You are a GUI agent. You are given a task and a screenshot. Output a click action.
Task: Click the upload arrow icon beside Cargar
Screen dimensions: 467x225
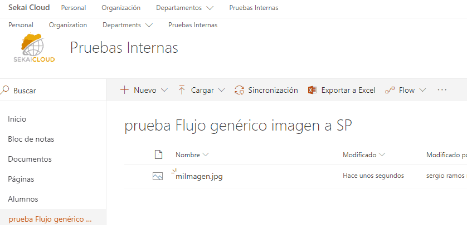tap(182, 90)
